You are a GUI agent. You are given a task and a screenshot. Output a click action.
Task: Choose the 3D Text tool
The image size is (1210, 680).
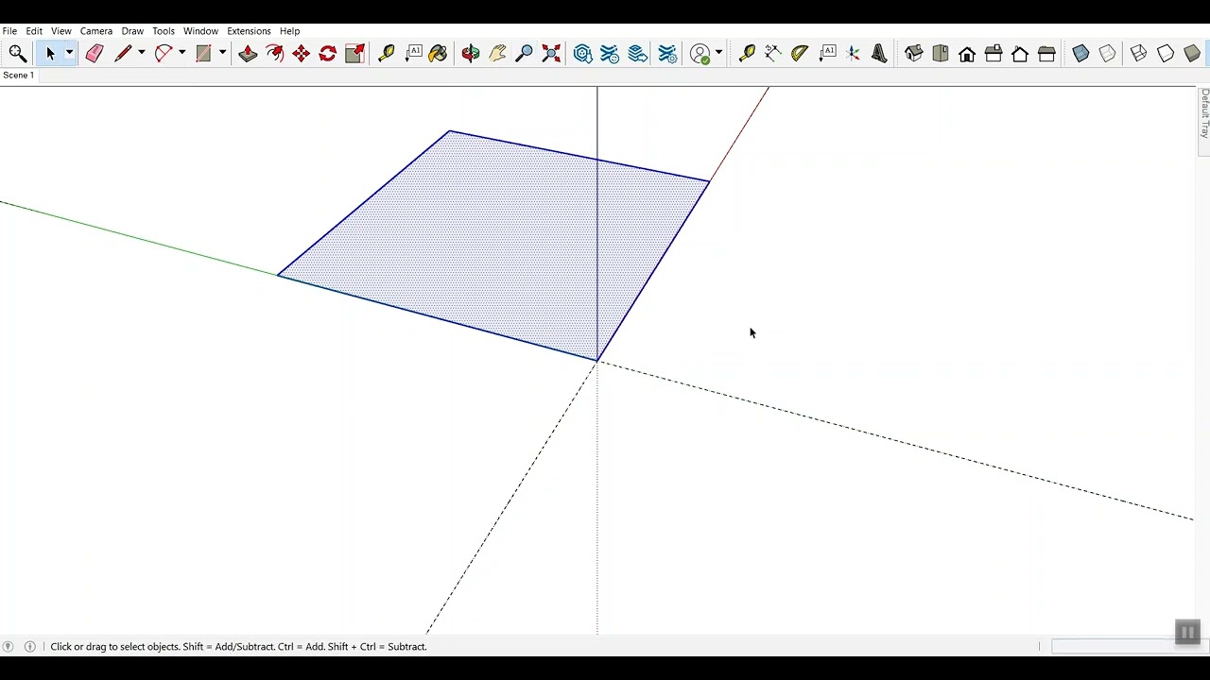[x=879, y=54]
